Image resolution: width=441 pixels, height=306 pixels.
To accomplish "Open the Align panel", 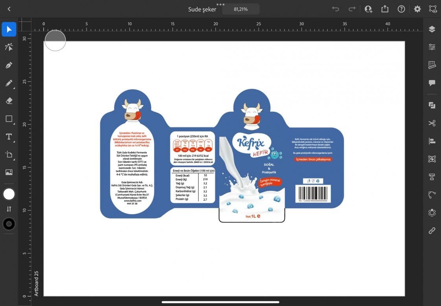I will point(432,141).
